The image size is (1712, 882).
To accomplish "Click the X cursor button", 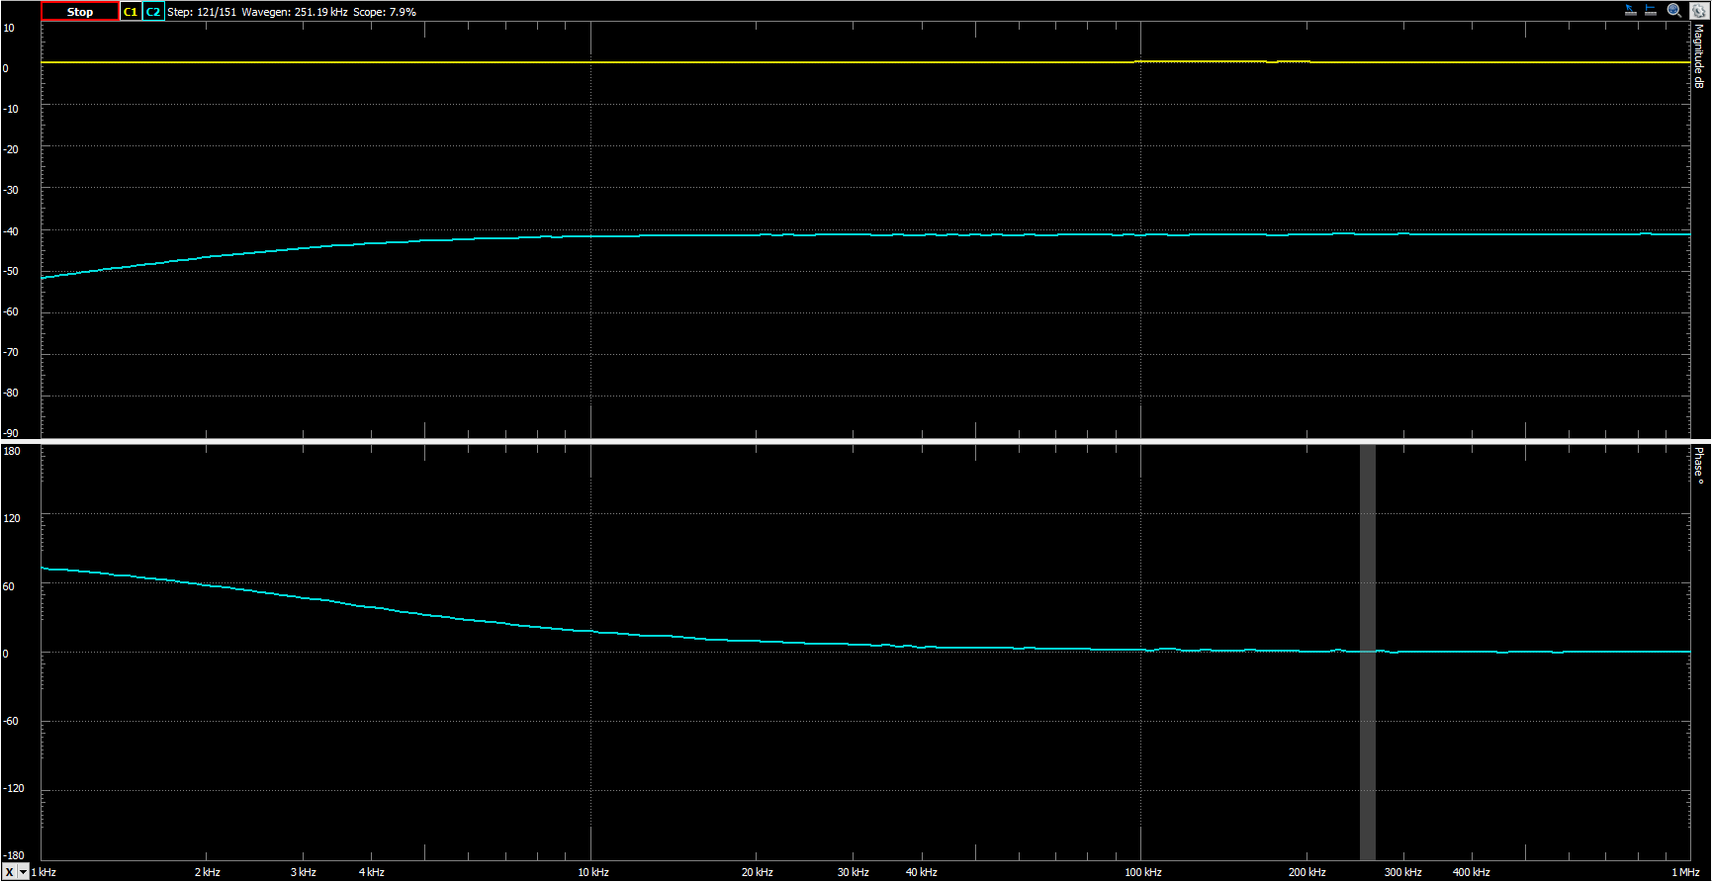I will tap(10, 872).
